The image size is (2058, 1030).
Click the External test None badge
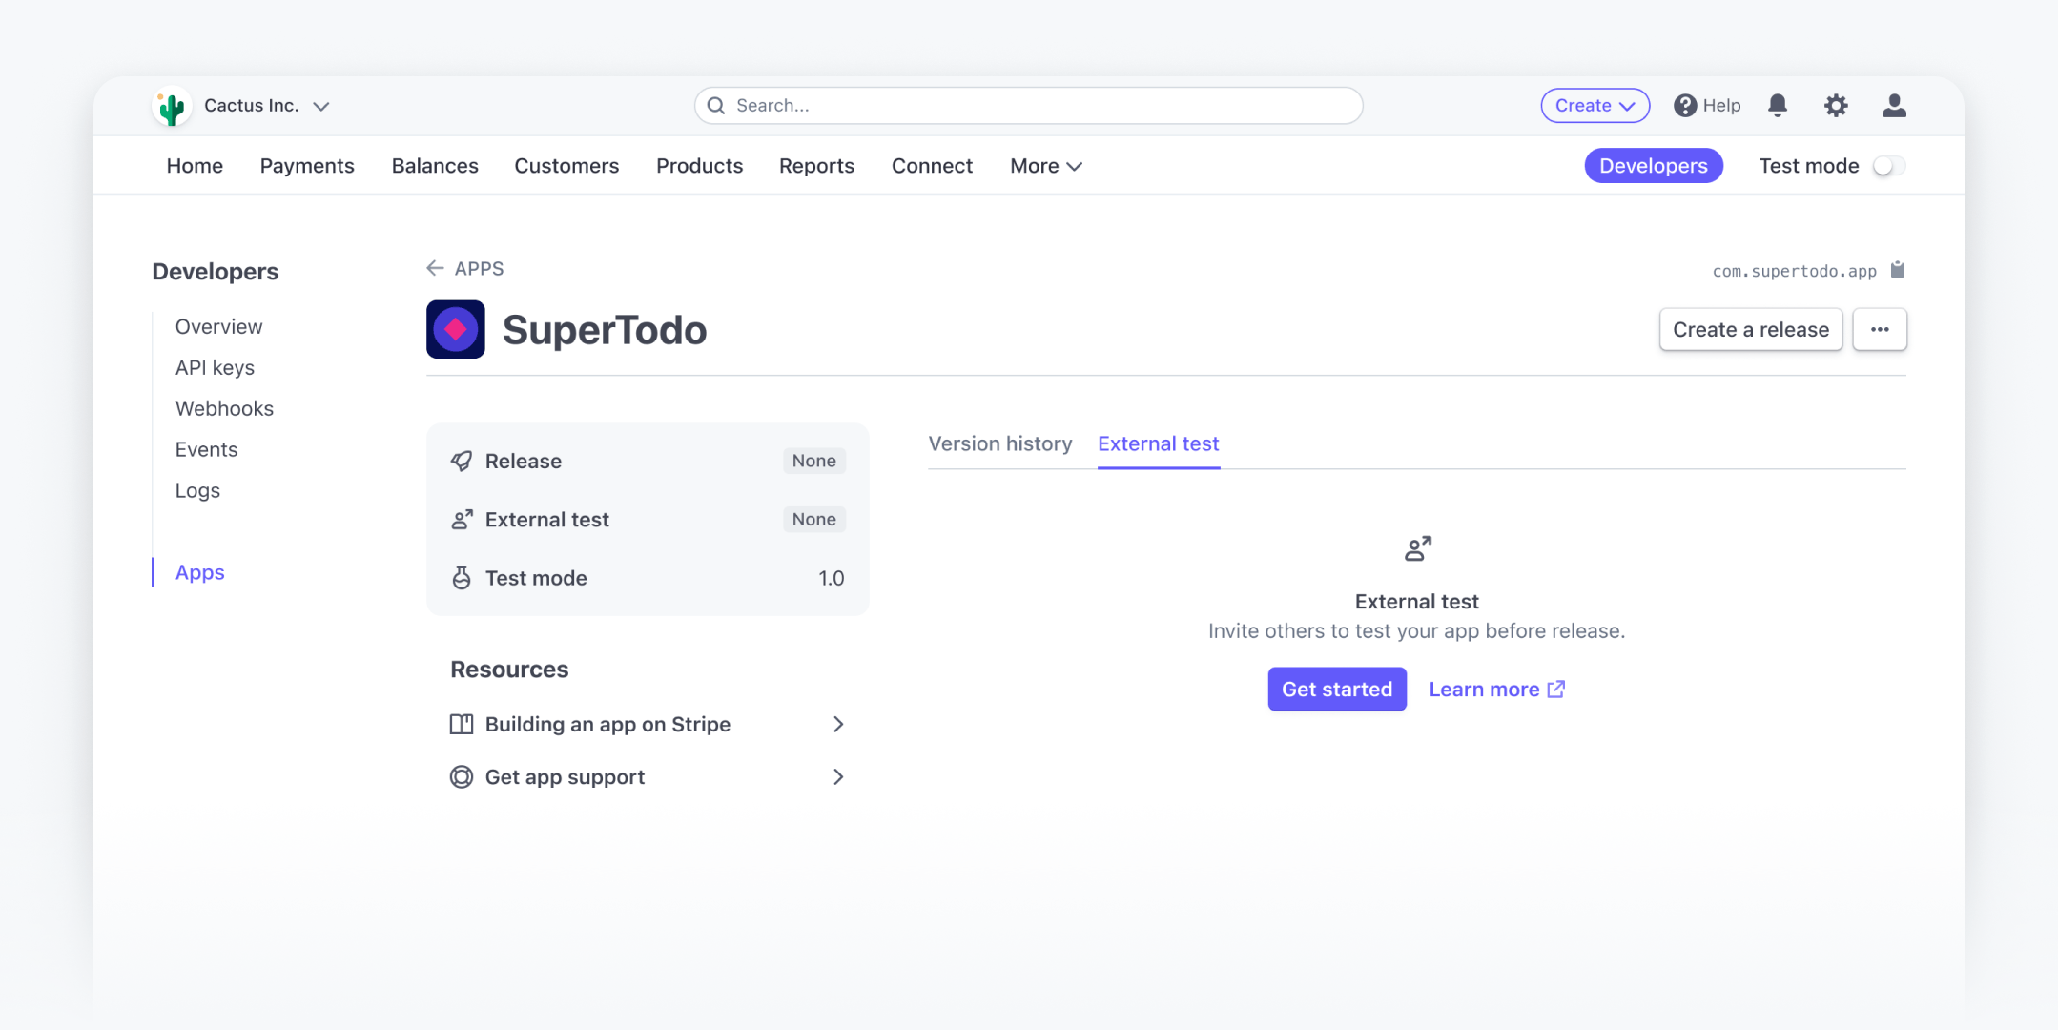pos(813,520)
